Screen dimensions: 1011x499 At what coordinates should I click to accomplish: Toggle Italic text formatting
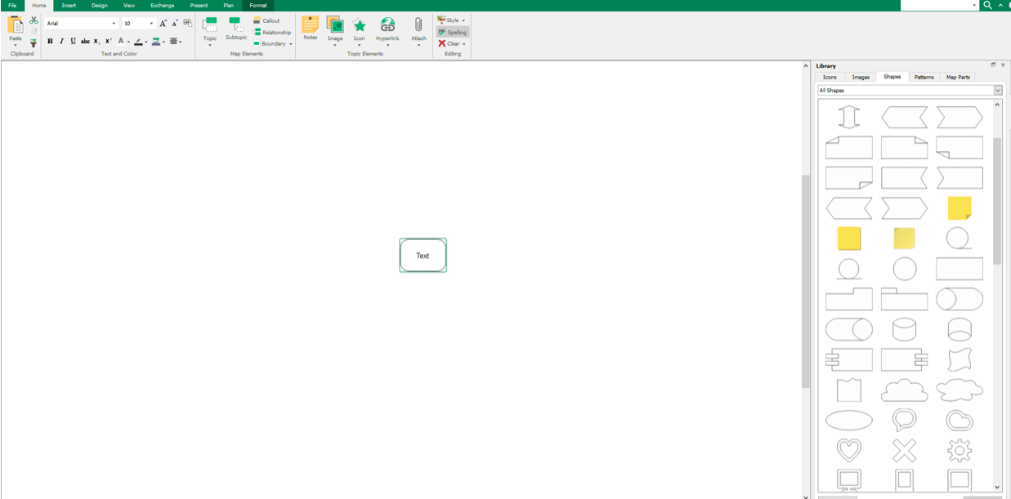(x=61, y=41)
